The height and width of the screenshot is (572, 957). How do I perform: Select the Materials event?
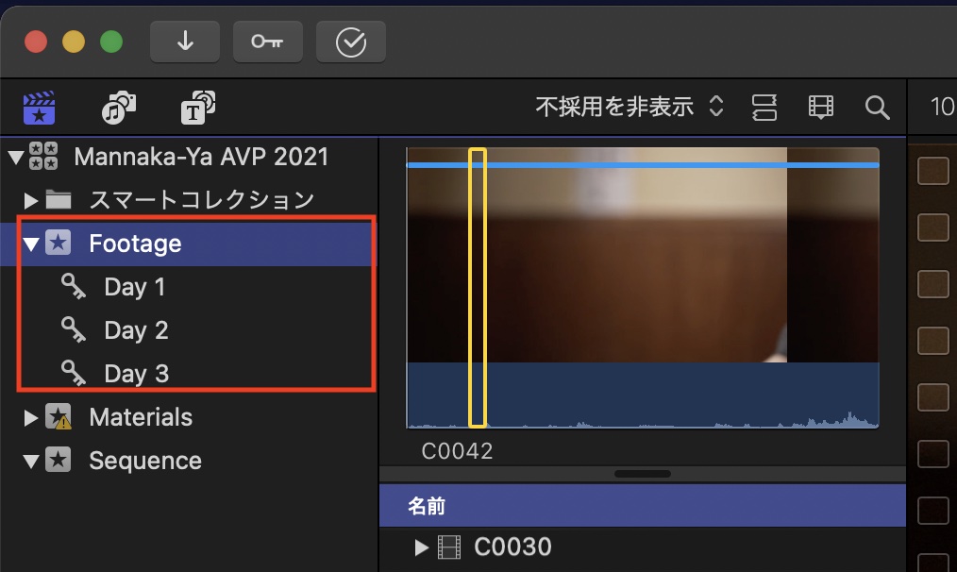pos(141,417)
